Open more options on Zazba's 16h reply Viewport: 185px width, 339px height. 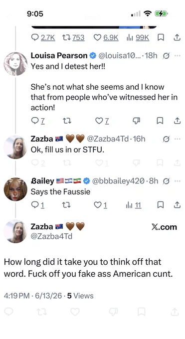click(x=177, y=139)
